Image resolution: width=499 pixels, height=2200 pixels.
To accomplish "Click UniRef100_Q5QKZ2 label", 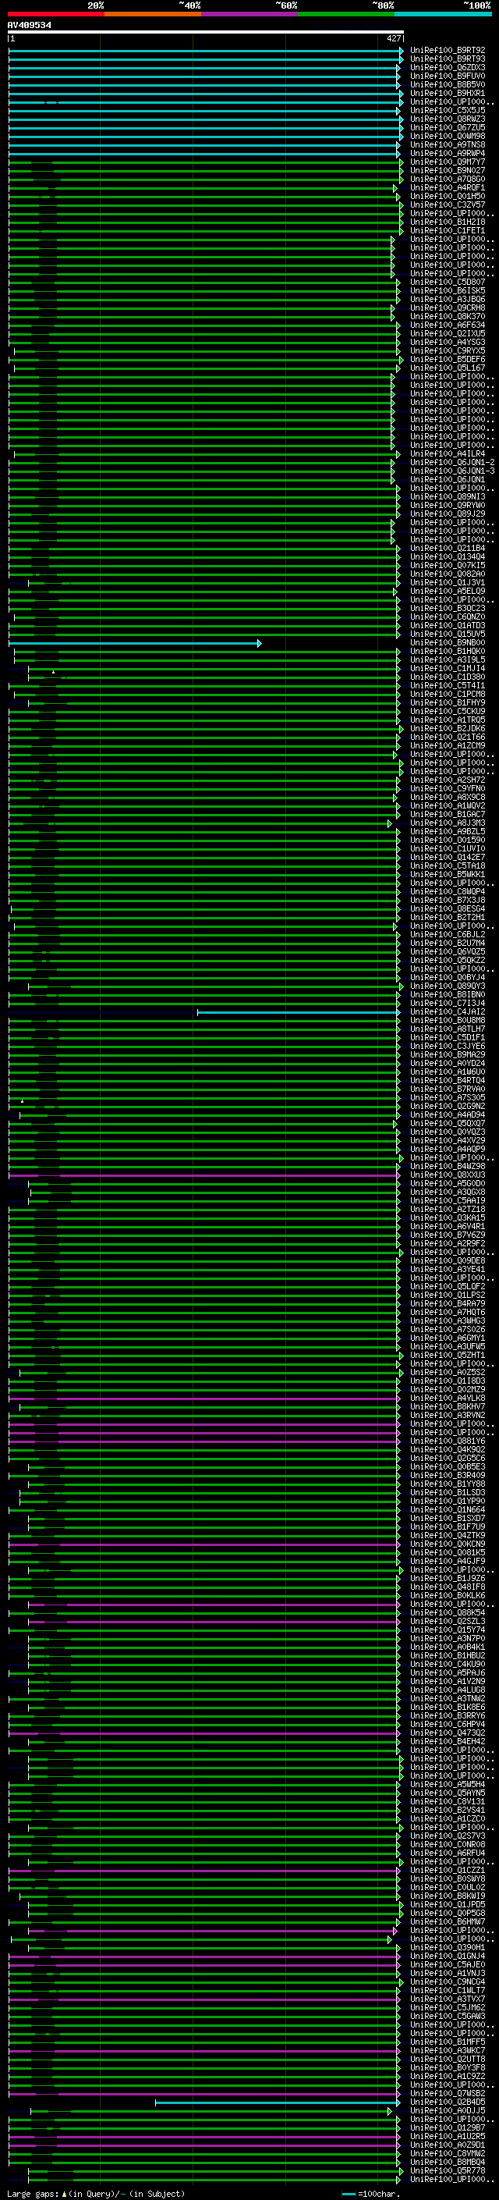I will (x=447, y=960).
